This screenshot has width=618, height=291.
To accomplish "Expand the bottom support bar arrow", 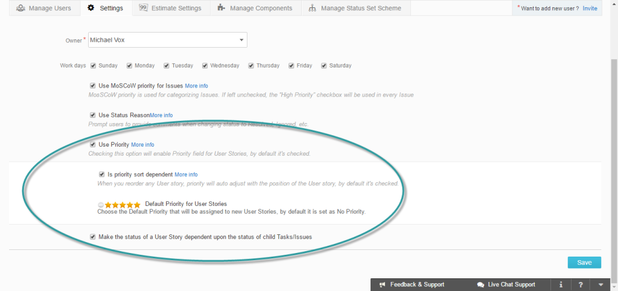I will [600, 284].
